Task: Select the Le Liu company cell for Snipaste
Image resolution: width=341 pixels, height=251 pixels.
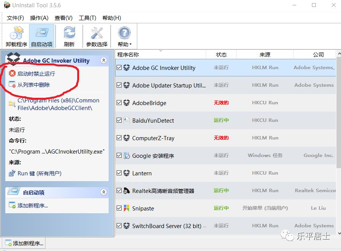Action: pos(318,208)
